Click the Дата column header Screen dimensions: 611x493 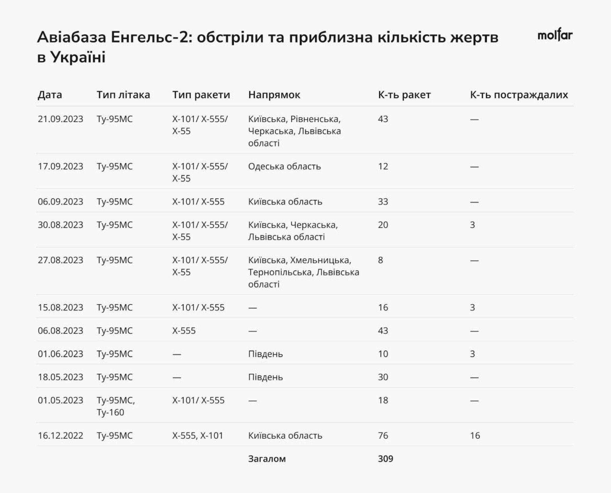[x=50, y=95]
